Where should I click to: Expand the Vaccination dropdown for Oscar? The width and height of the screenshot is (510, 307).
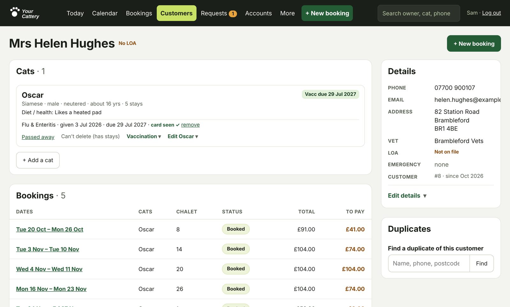(x=144, y=136)
